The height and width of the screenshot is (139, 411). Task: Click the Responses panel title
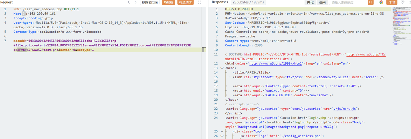tap(220, 2)
